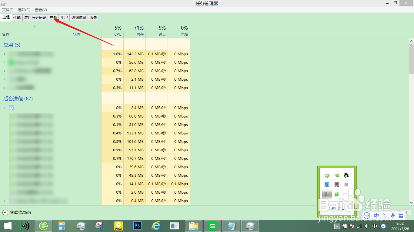Open the 选项(O) menu

pyautogui.click(x=24, y=10)
